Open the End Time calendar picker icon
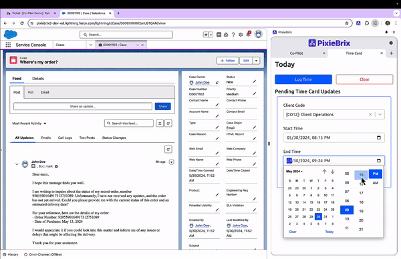The image size is (401, 259). click(379, 161)
